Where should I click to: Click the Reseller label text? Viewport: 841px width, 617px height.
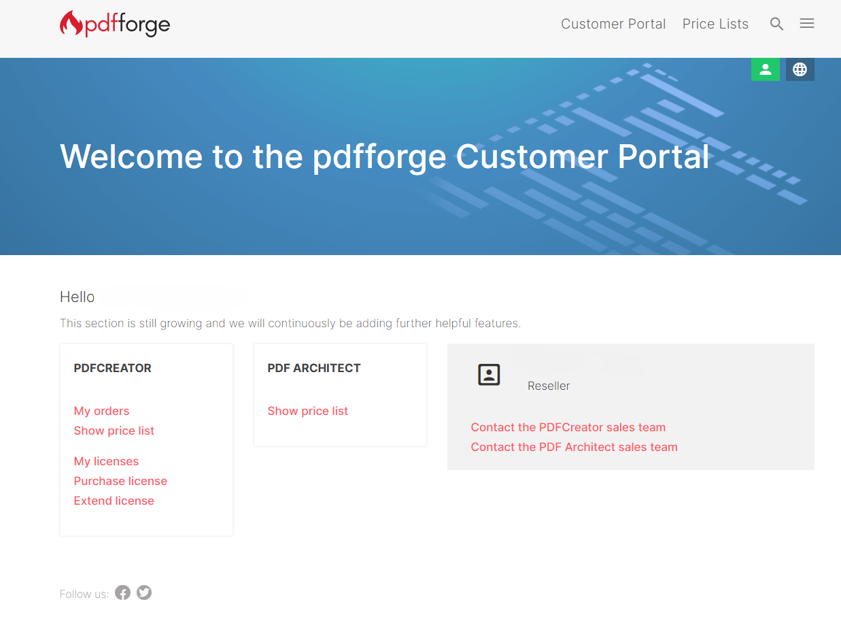pyautogui.click(x=548, y=386)
